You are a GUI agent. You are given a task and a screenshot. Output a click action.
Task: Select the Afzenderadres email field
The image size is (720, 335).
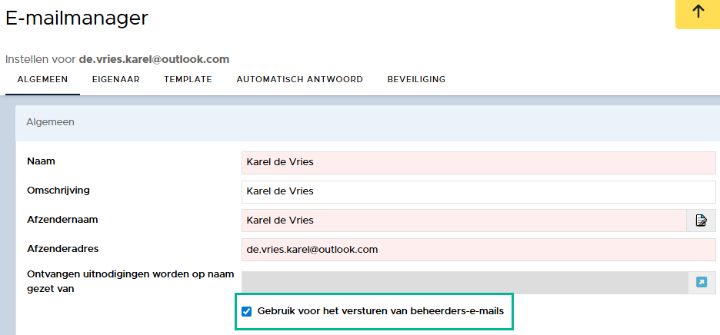pos(478,249)
